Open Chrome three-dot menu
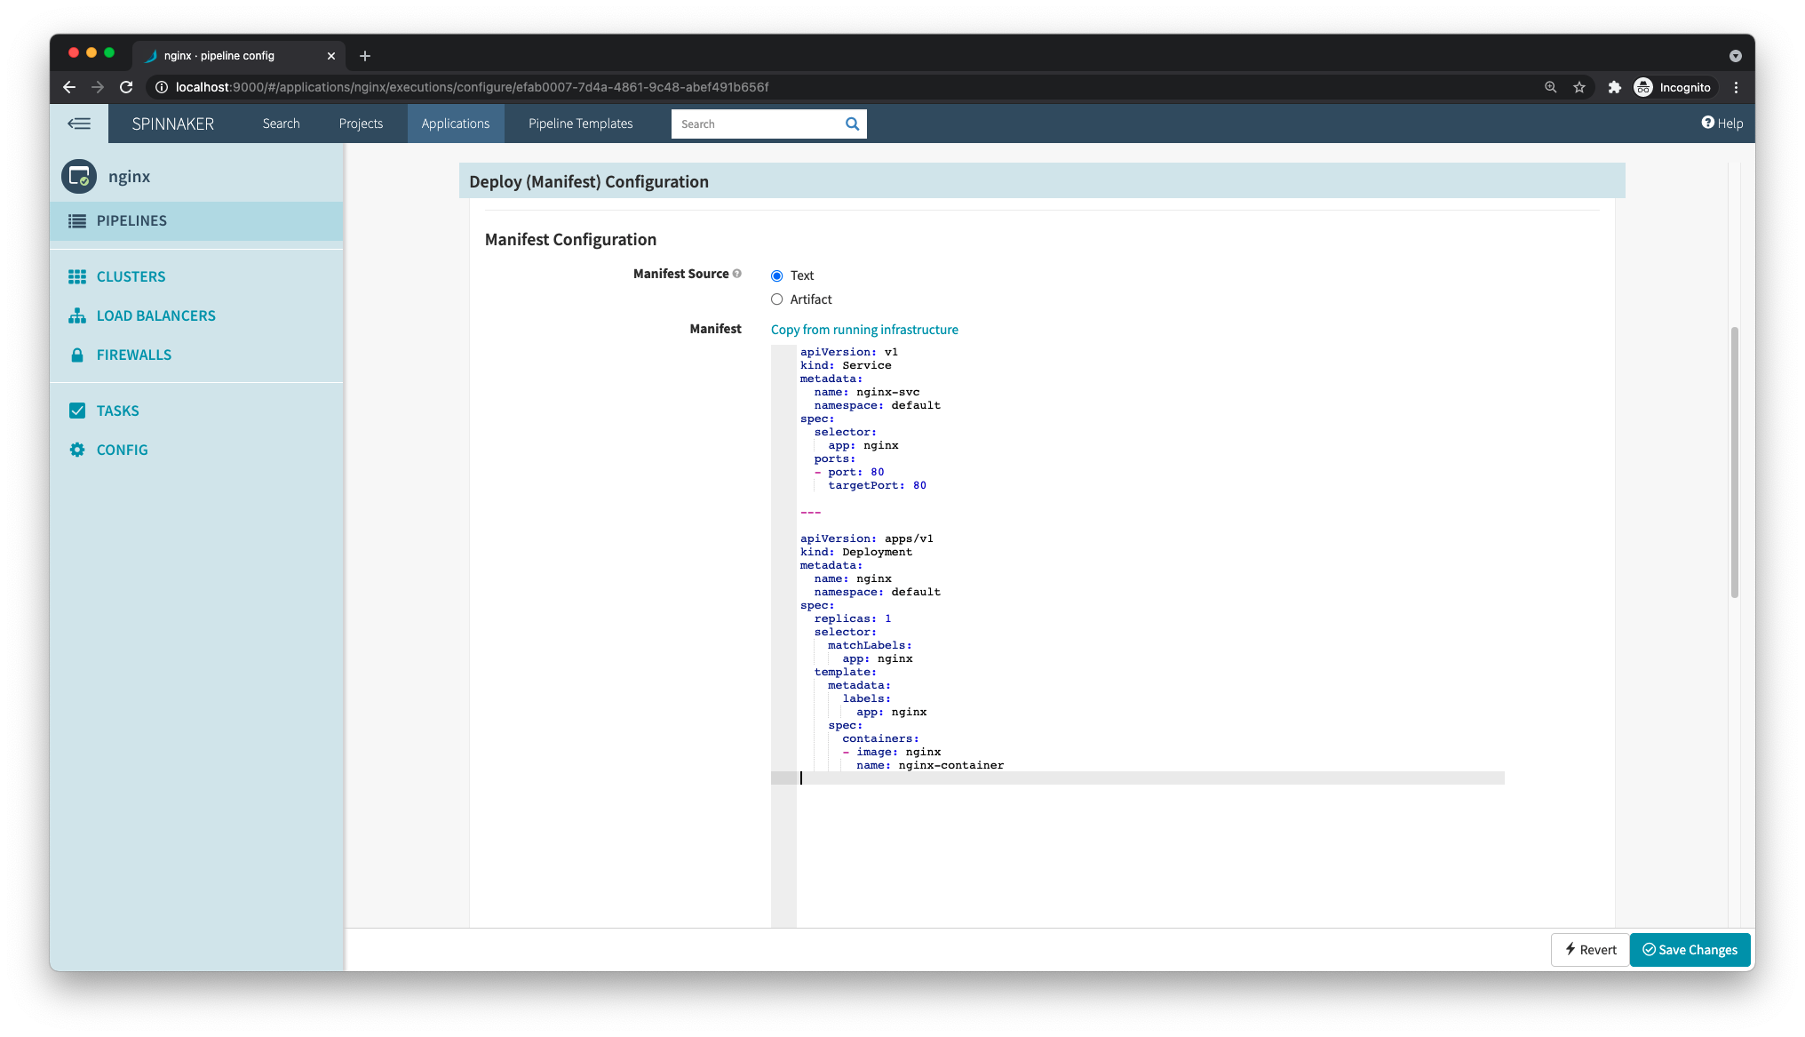 point(1736,87)
